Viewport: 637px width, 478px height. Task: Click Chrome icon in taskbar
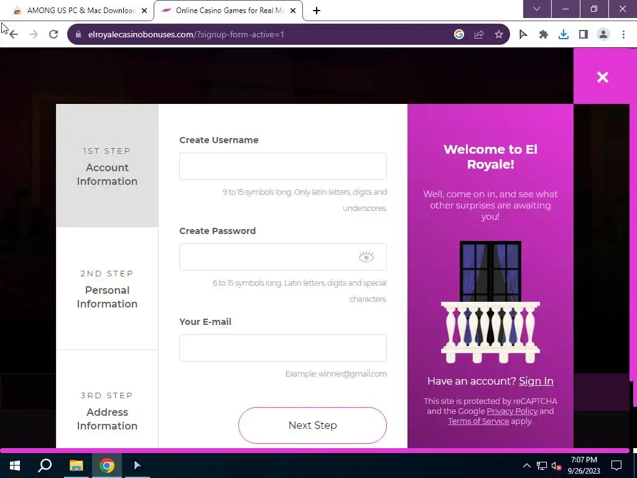(x=107, y=466)
